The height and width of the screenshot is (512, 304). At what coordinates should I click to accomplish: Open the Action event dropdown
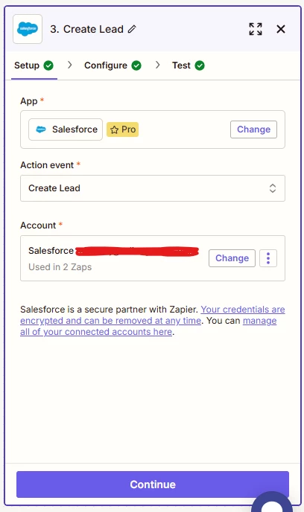pyautogui.click(x=153, y=188)
